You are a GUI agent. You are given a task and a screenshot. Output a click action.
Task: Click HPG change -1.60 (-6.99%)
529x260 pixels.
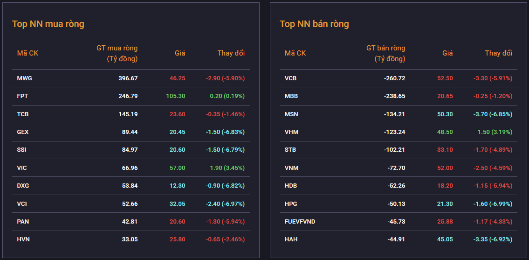coord(493,204)
